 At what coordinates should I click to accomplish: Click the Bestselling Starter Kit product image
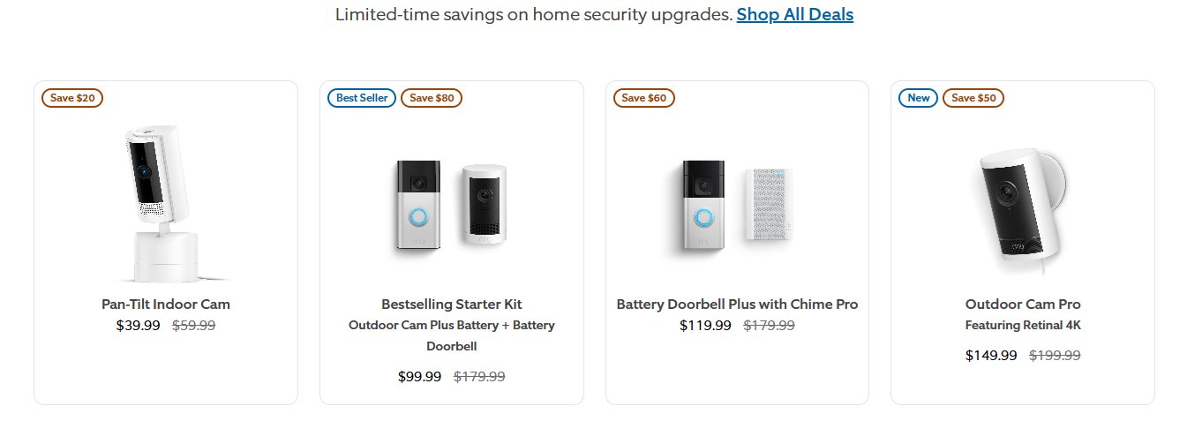[x=452, y=205]
